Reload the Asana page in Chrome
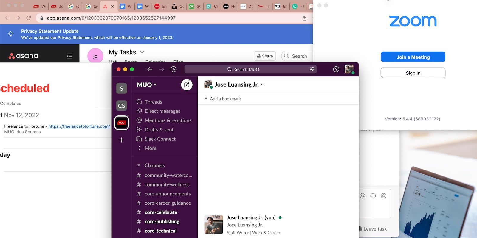The height and width of the screenshot is (238, 477). click(29, 18)
